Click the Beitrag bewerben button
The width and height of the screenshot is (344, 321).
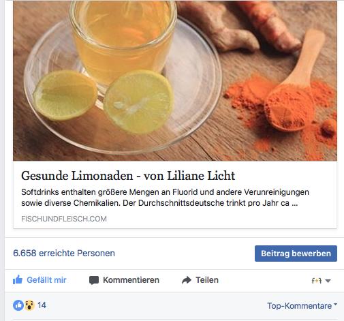click(x=296, y=254)
